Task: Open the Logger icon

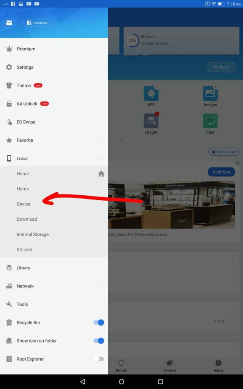Action: 151,121
